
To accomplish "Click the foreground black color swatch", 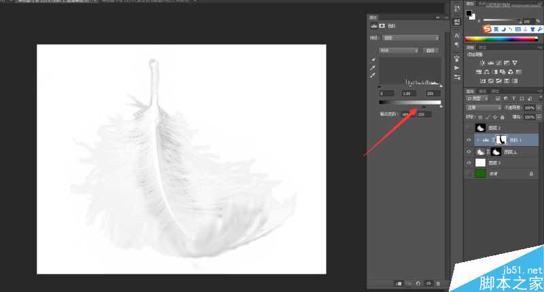I will click(469, 13).
